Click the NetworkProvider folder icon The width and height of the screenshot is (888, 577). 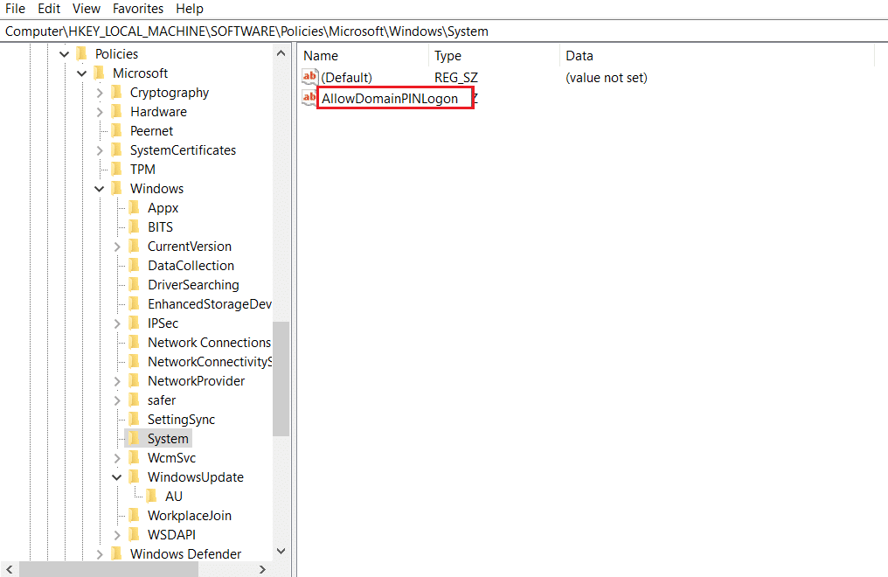pos(135,381)
